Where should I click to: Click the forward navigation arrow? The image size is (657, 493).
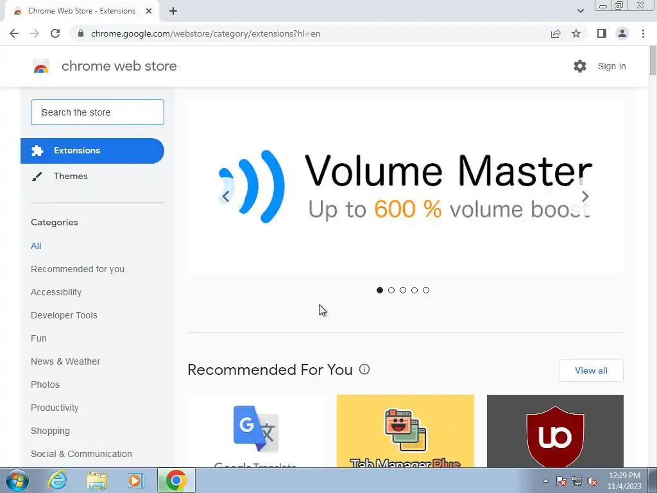click(x=35, y=33)
